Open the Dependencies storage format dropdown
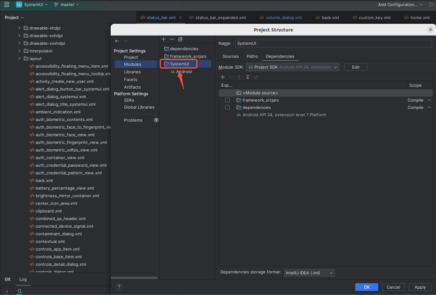Viewport: 436px width, 295px height. (309, 272)
